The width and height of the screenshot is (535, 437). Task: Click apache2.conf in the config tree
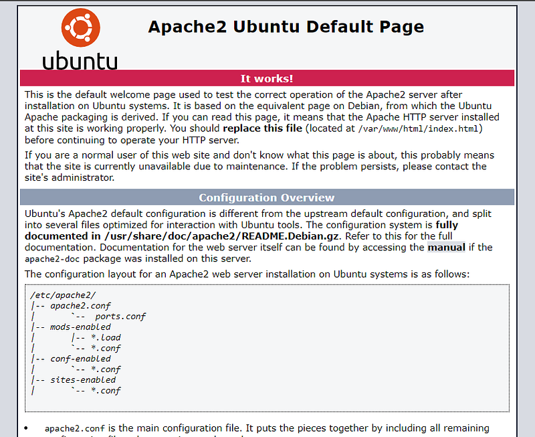(80, 306)
